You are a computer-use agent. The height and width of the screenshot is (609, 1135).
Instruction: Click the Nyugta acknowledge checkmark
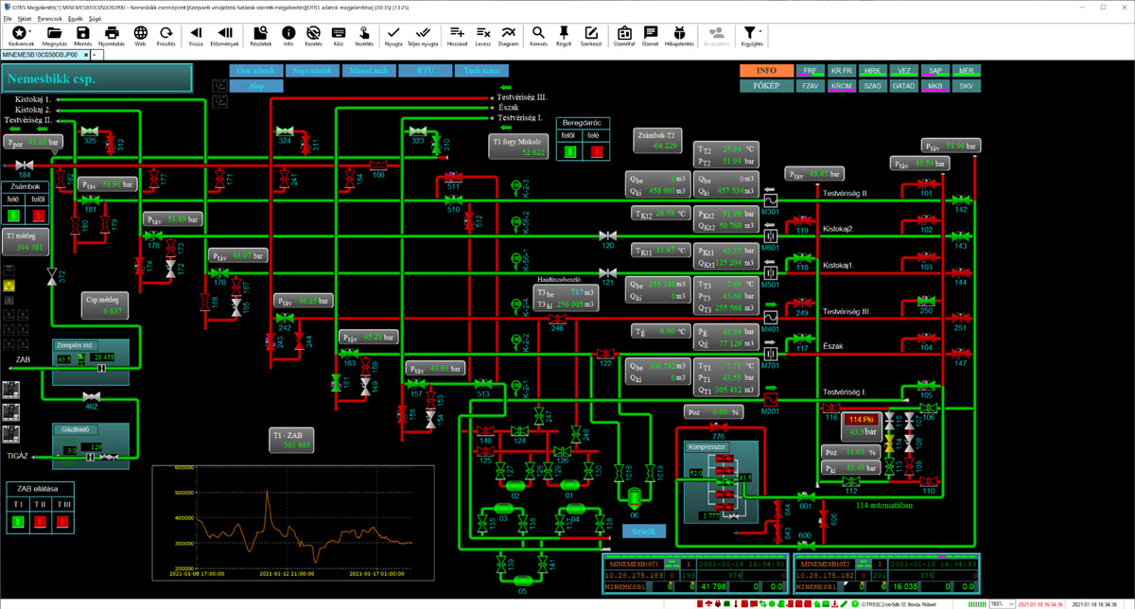point(393,32)
